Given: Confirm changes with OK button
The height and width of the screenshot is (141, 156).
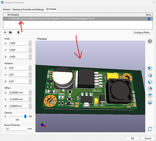Looking at the screenshot, I should 133,138.
